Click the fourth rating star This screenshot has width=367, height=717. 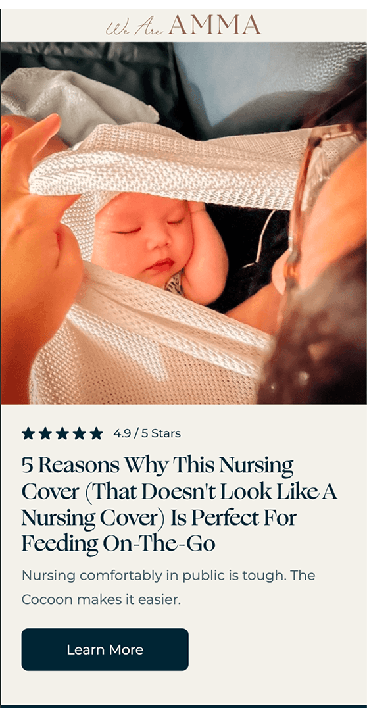[79, 433]
